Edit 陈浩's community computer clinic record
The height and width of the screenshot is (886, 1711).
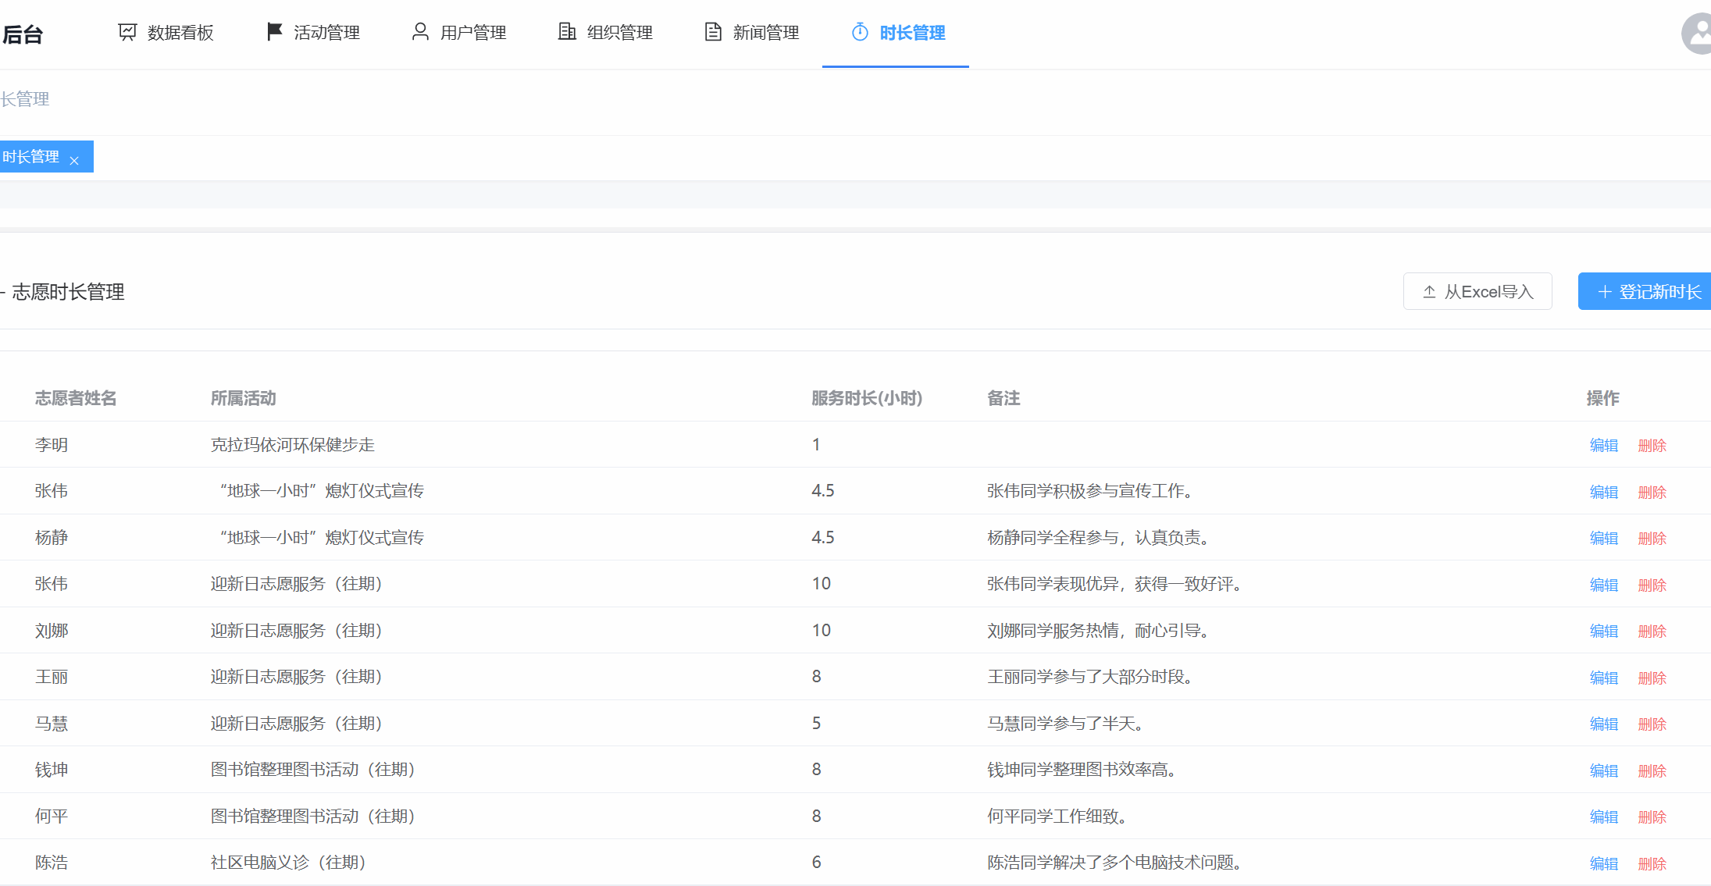click(x=1603, y=863)
